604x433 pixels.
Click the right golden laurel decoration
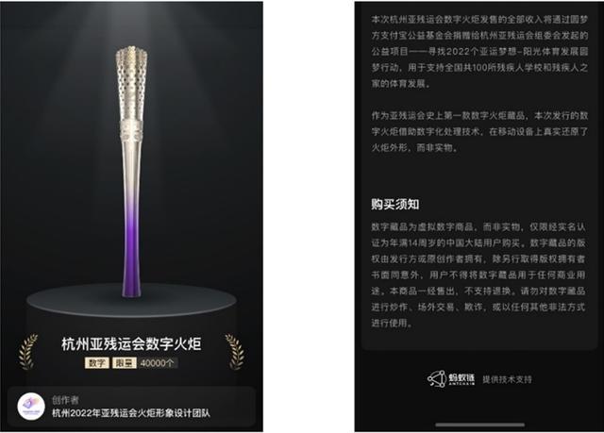[x=235, y=352]
